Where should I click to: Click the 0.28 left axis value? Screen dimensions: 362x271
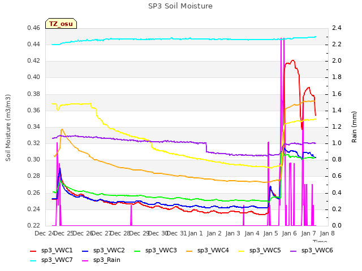coord(33,176)
